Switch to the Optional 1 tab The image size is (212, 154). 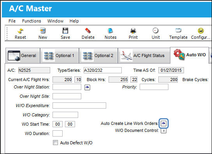click(60, 55)
